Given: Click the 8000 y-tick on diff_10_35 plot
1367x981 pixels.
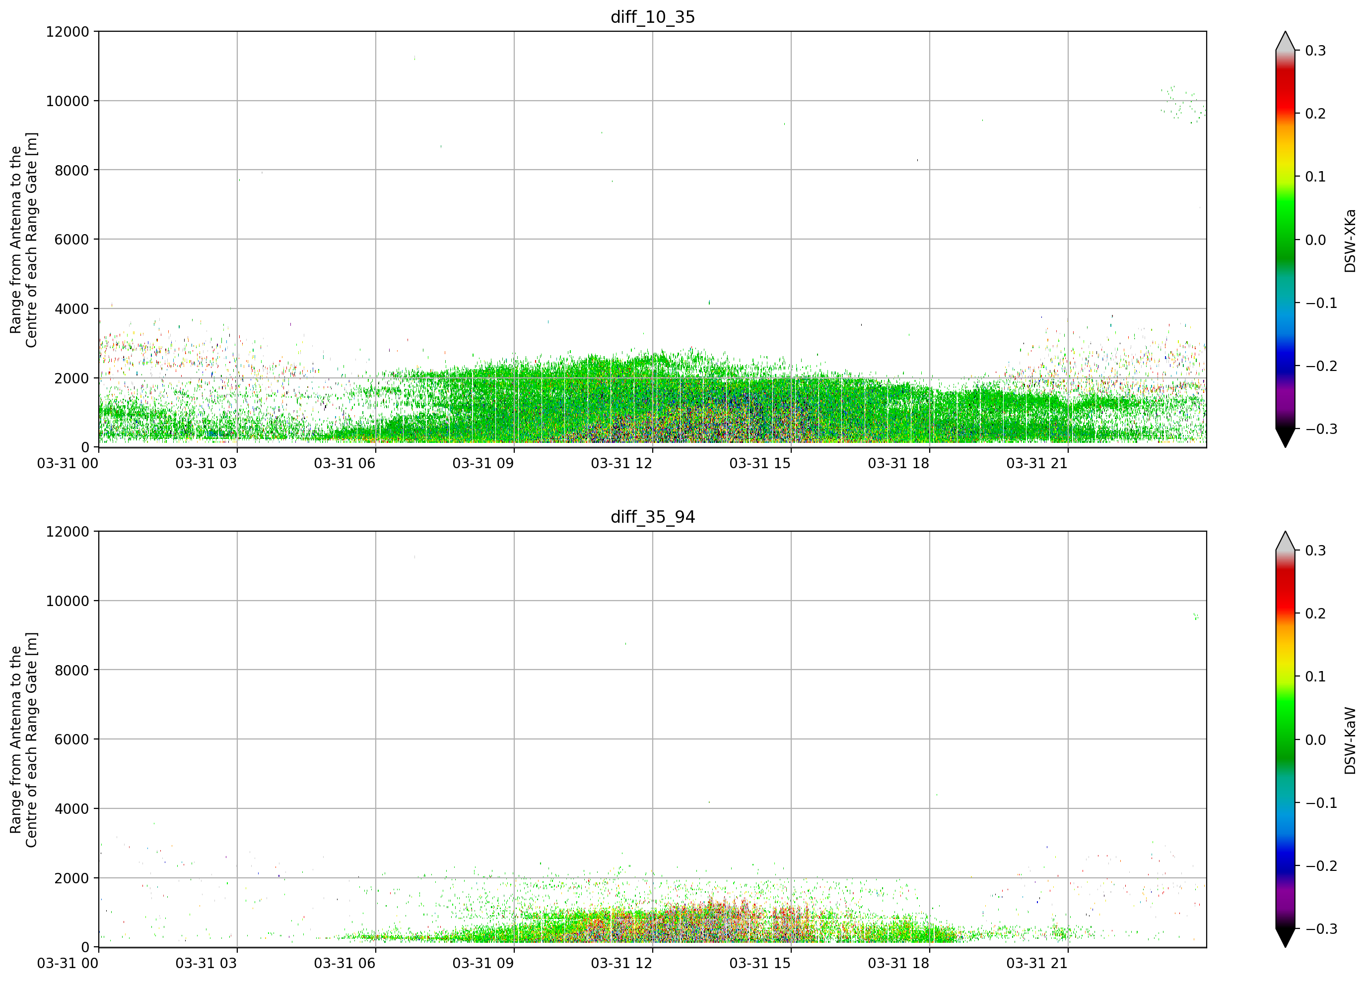Looking at the screenshot, I should (71, 171).
